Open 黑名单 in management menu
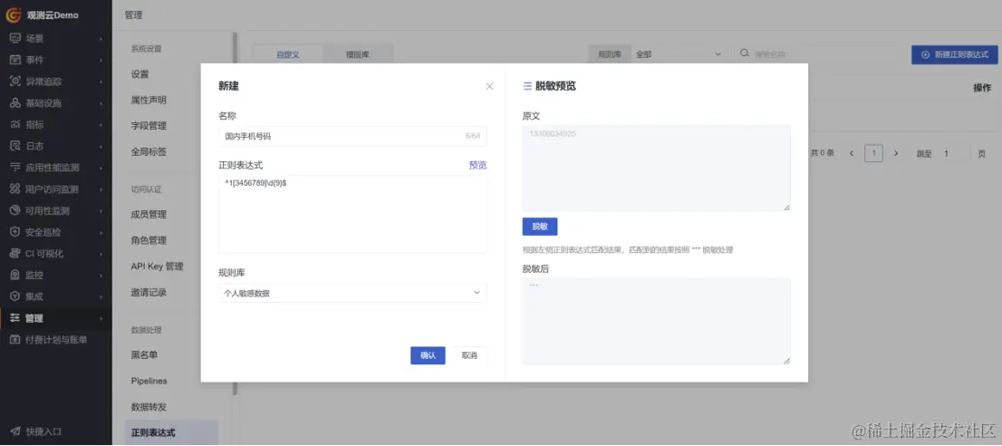The image size is (1002, 446). pyautogui.click(x=144, y=354)
